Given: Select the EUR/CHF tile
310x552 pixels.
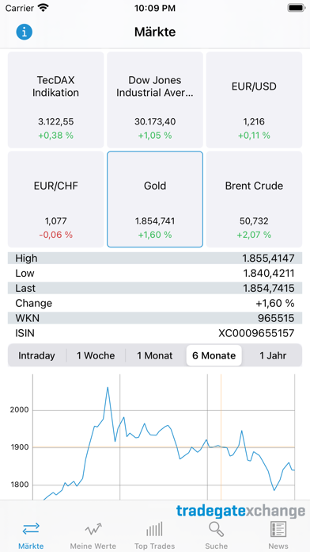Looking at the screenshot, I should pyautogui.click(x=56, y=199).
